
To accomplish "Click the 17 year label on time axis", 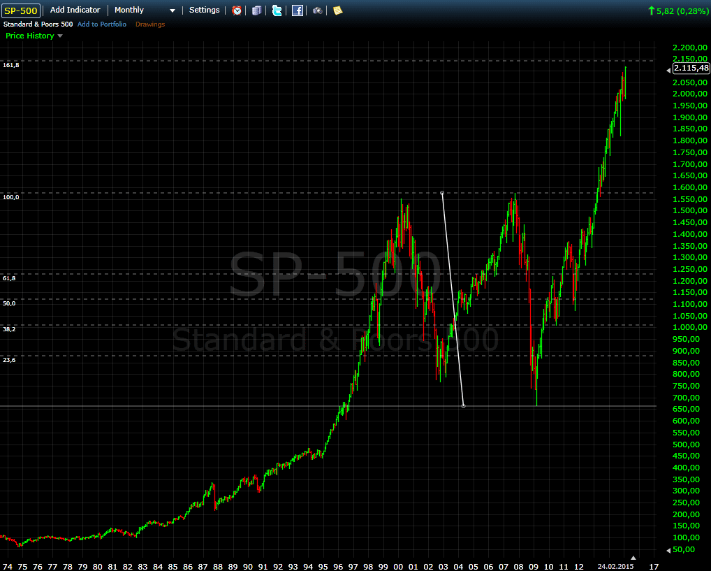I will [654, 567].
